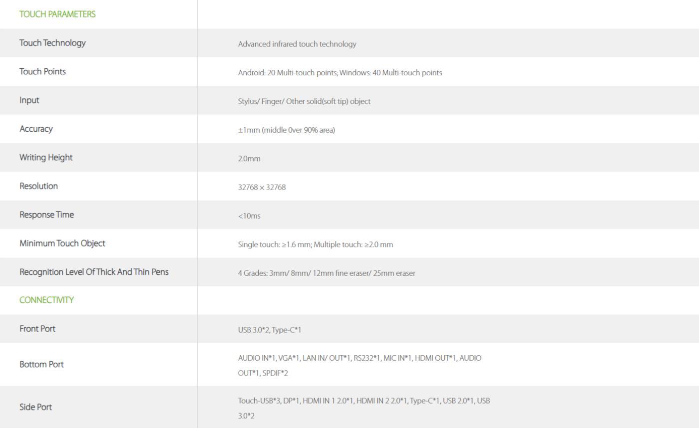Select the Bottom Port label

pos(41,364)
